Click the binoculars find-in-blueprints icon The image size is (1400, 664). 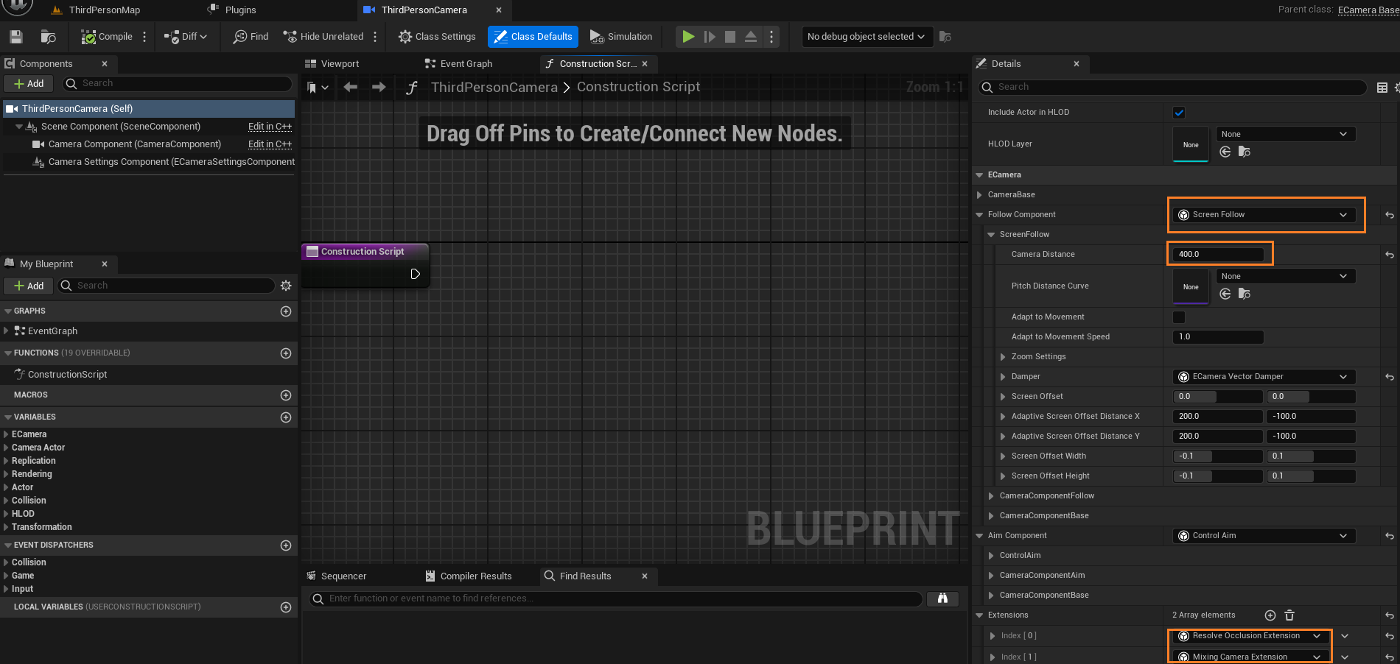click(942, 598)
